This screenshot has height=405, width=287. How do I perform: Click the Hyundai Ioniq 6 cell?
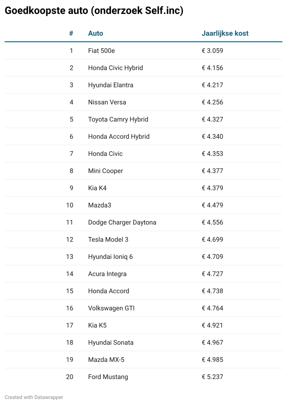110,257
